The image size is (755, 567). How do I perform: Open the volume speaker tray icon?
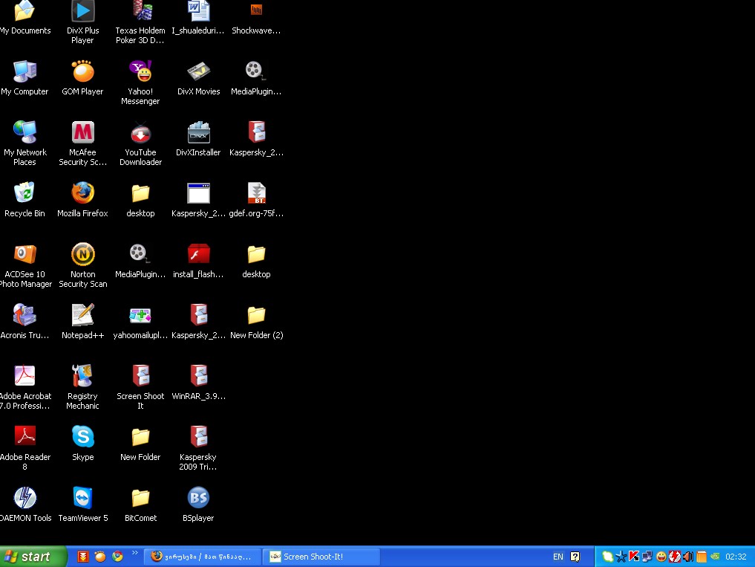tap(688, 557)
